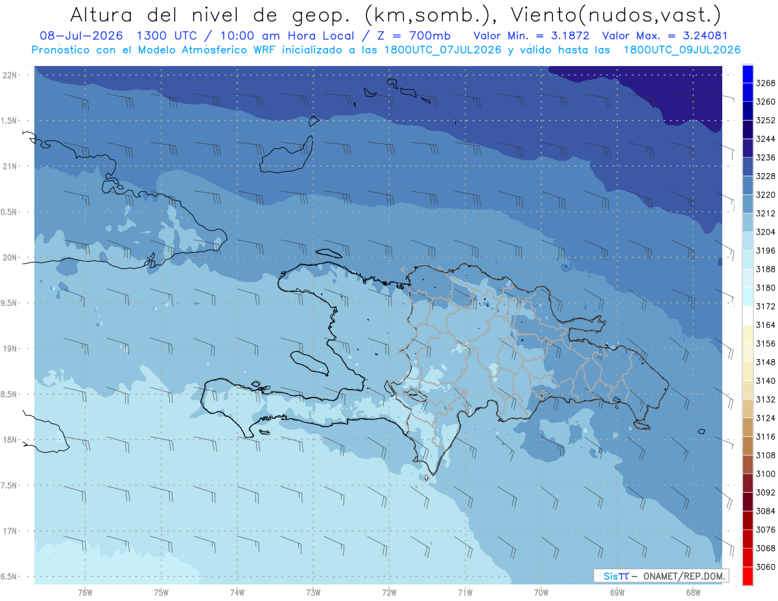Click the colorbar swatch between 3212 and 3204
This screenshot has height=601, width=778.
coord(748,222)
